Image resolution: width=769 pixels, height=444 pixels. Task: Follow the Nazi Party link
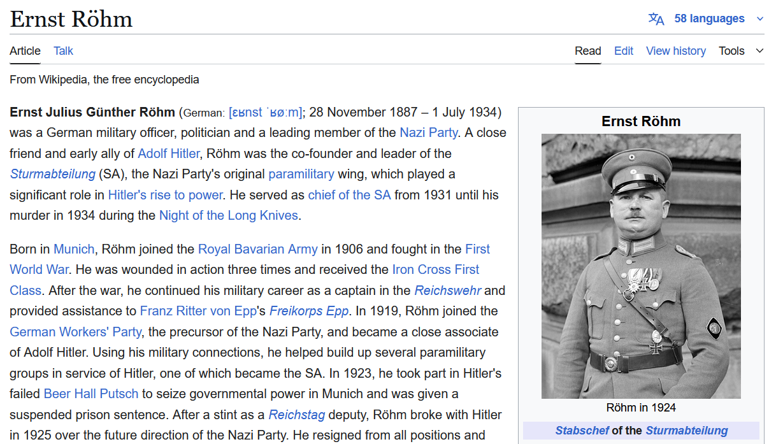pos(428,132)
